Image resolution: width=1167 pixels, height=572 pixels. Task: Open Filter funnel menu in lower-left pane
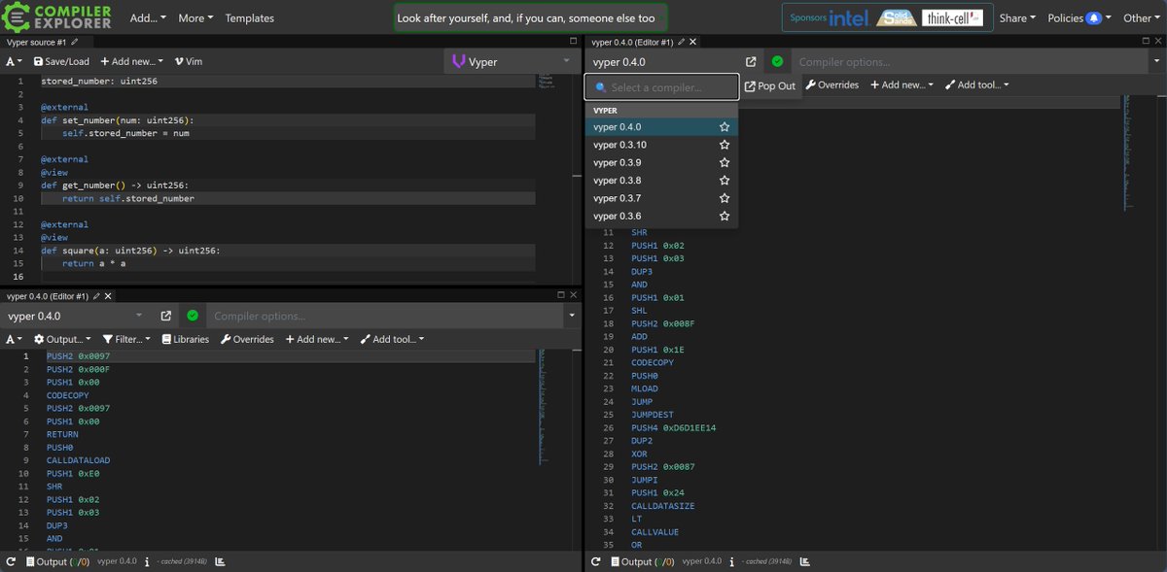[127, 339]
